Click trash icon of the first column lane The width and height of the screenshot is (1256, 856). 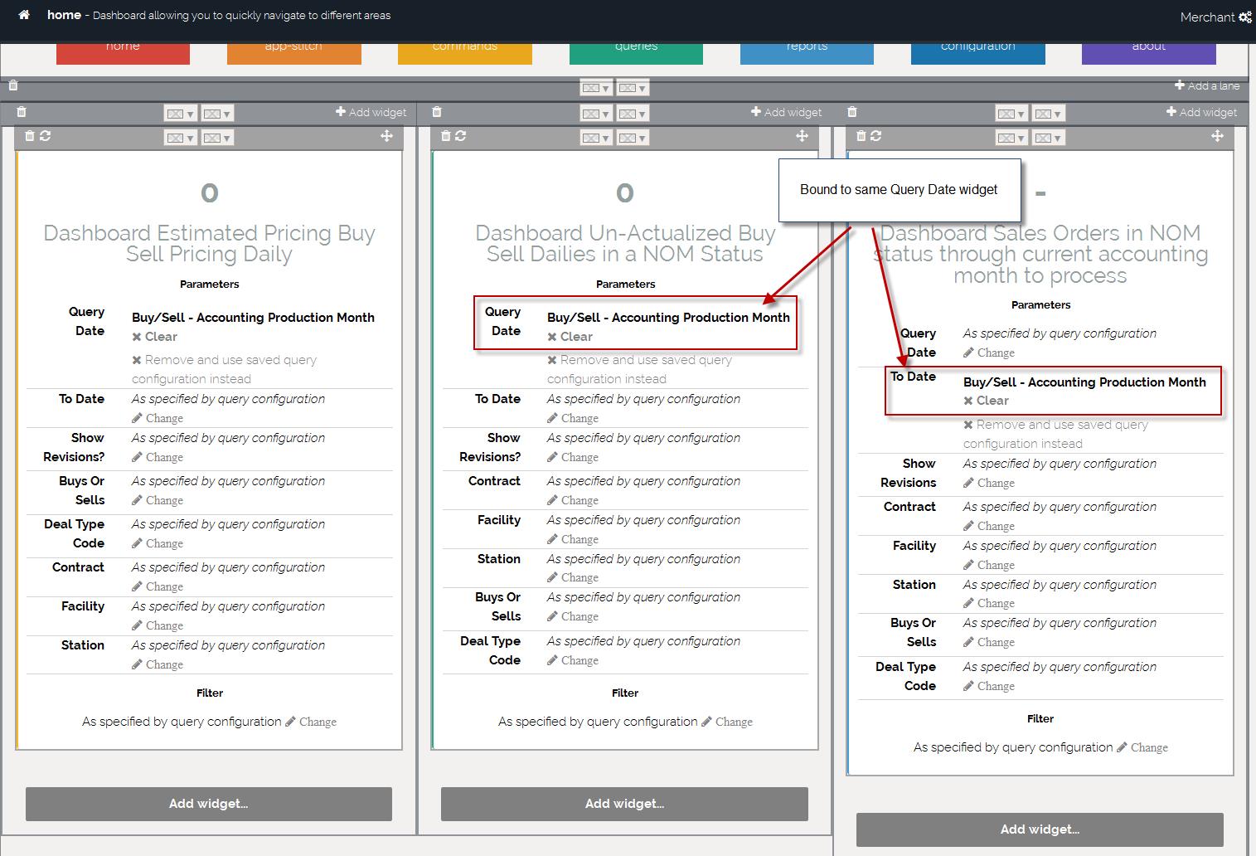coord(22,112)
